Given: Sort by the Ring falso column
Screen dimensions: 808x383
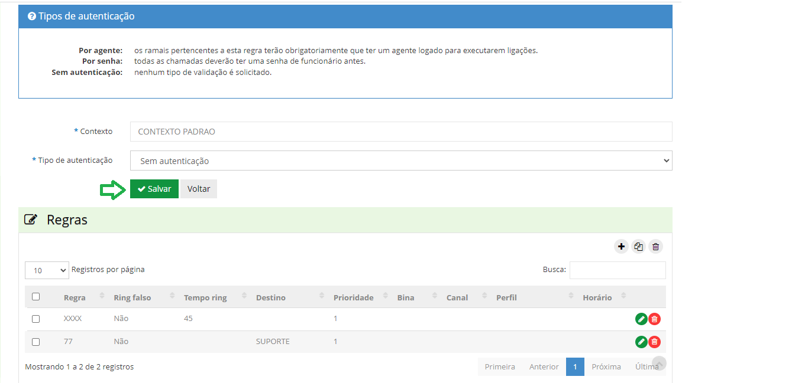Looking at the screenshot, I should (143, 297).
